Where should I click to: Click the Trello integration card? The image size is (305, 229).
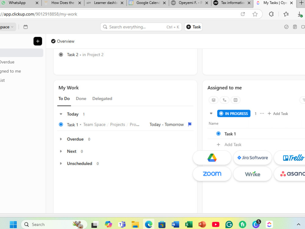(x=290, y=158)
